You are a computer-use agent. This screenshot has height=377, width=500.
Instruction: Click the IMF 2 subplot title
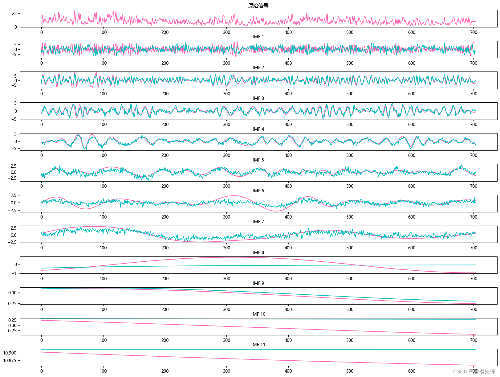[x=258, y=68]
